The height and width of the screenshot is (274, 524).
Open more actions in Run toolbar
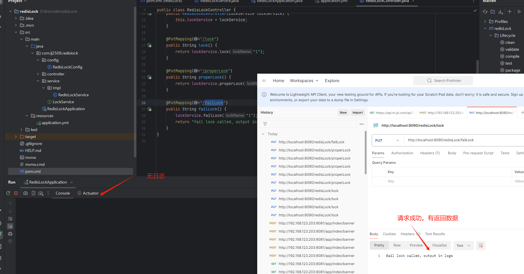[x=48, y=193]
